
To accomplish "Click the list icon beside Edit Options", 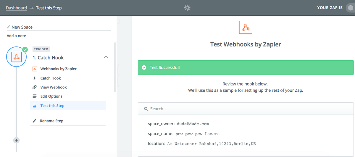I will [x=35, y=96].
